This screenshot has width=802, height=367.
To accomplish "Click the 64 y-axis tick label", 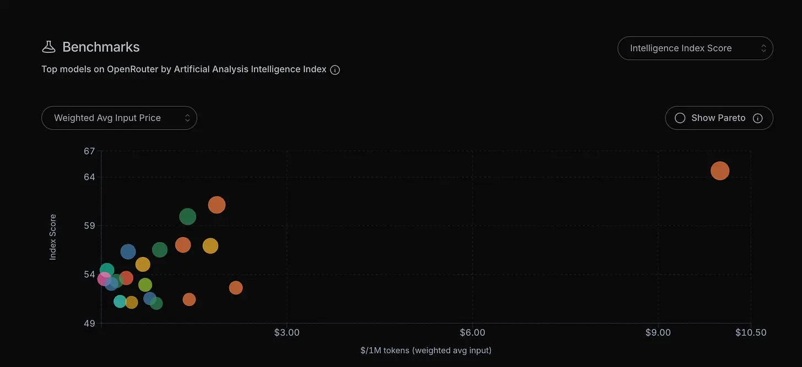I will (x=89, y=177).
